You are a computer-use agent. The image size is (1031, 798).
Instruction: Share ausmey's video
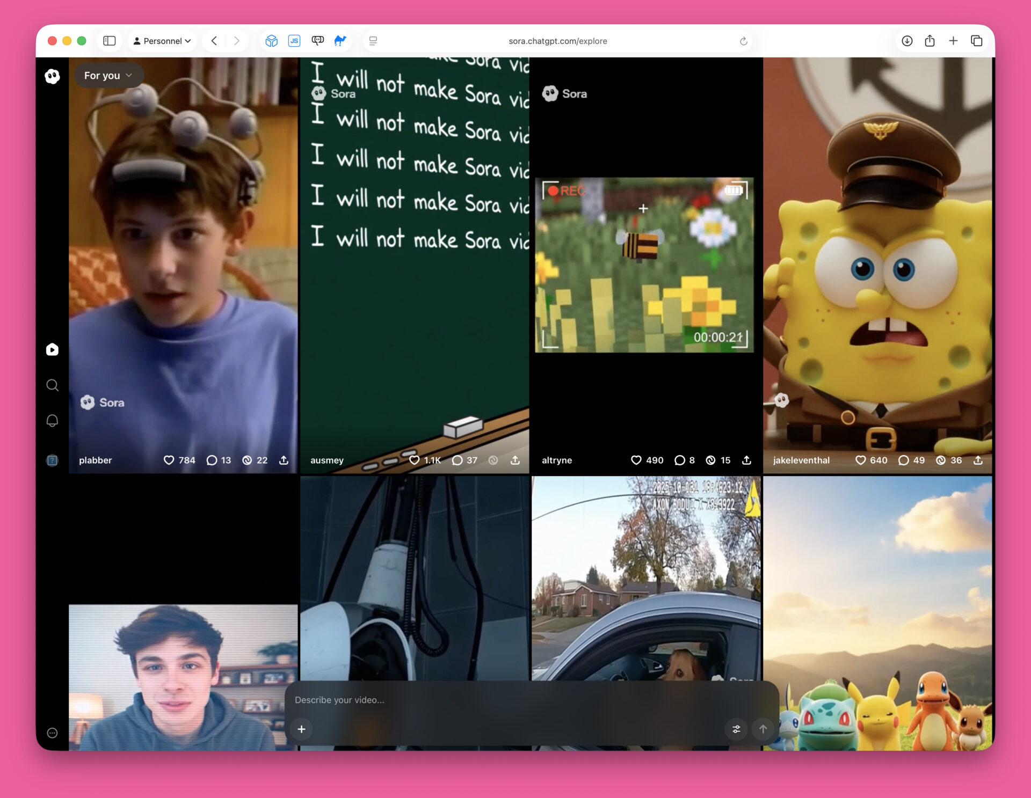click(x=515, y=460)
